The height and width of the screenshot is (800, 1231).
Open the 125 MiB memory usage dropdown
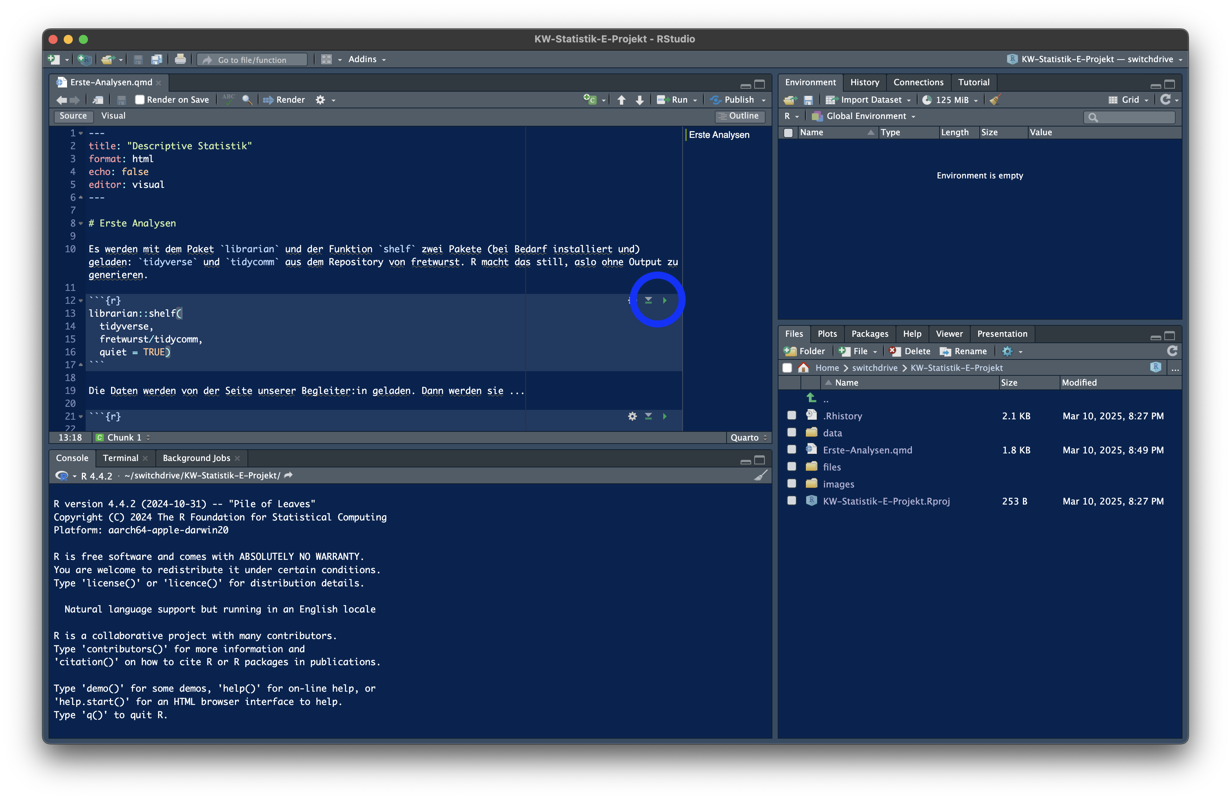click(950, 100)
